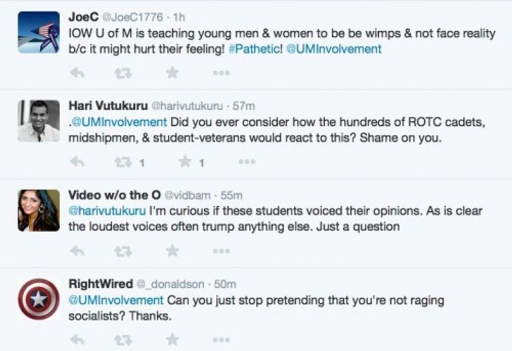Open @harivutukuru mention in vidbam's tweet
512x351 pixels.
pyautogui.click(x=107, y=212)
